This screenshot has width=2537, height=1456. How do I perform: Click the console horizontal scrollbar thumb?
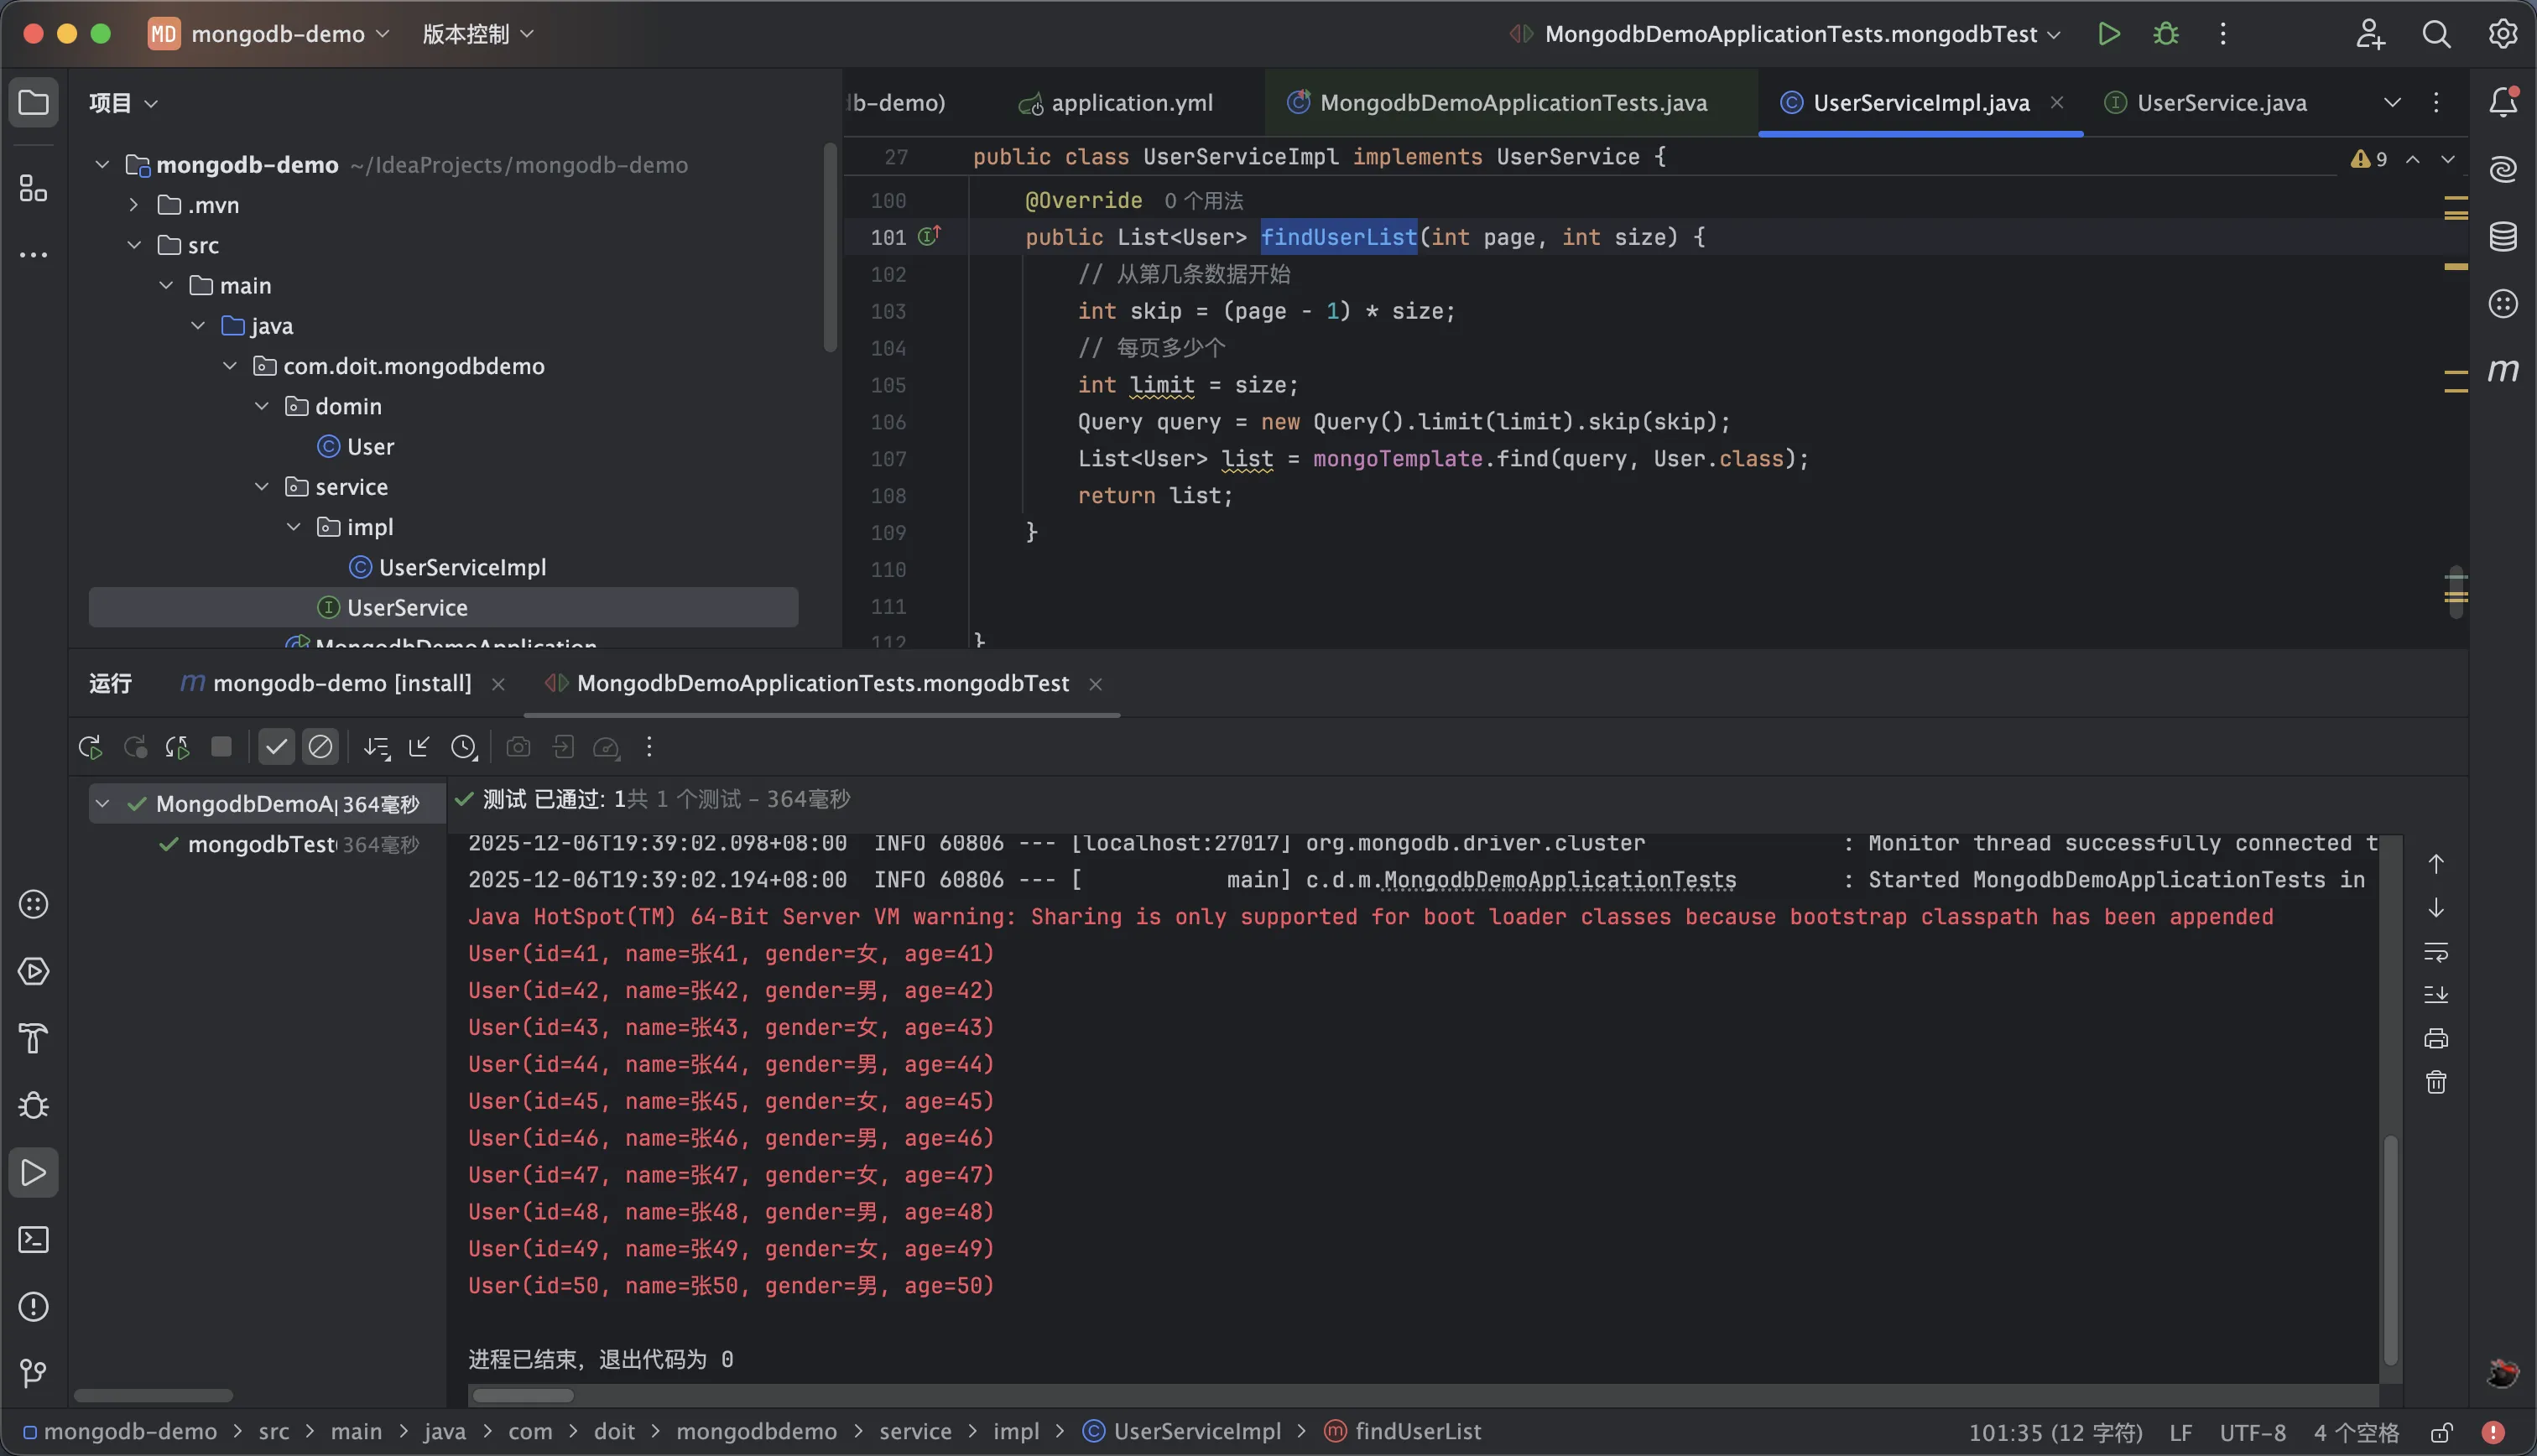click(x=523, y=1395)
